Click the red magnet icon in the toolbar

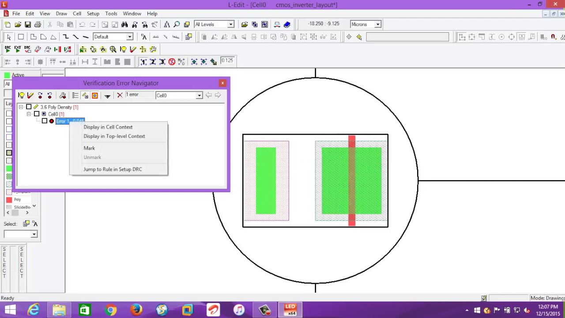click(x=553, y=37)
